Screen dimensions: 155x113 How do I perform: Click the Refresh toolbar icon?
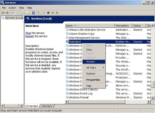point(24,13)
